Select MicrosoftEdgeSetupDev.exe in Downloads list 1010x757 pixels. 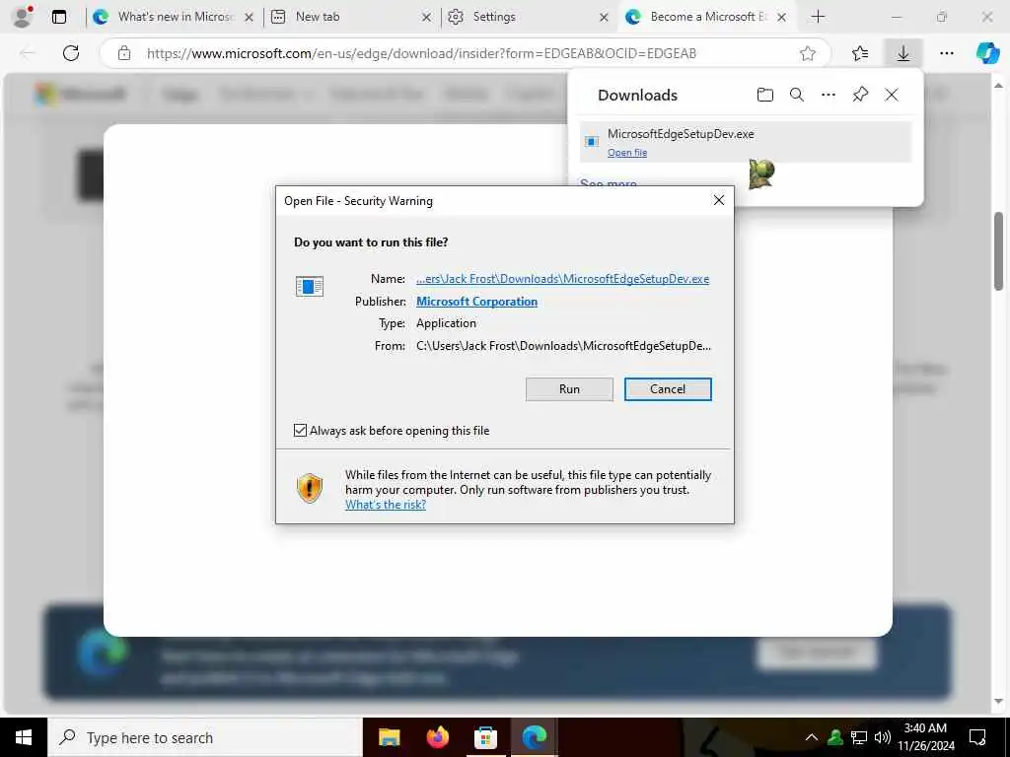pos(746,142)
